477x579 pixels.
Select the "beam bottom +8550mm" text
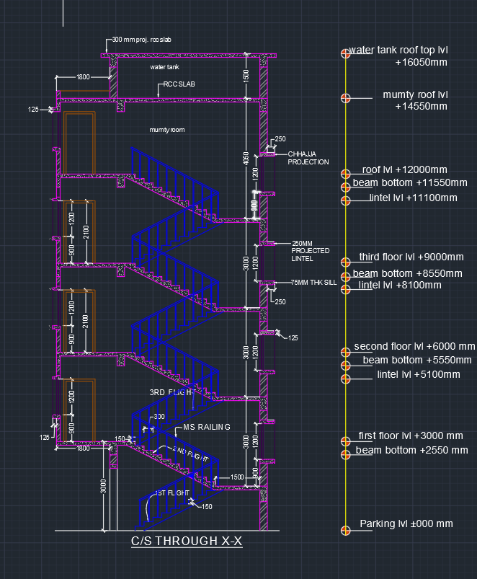[x=407, y=273]
